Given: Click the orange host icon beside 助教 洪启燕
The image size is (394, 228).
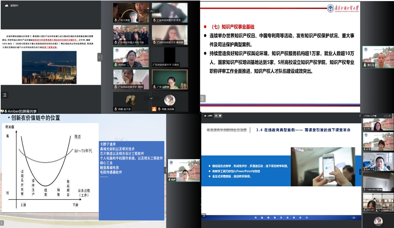Looking at the screenshot, I should point(154,109).
